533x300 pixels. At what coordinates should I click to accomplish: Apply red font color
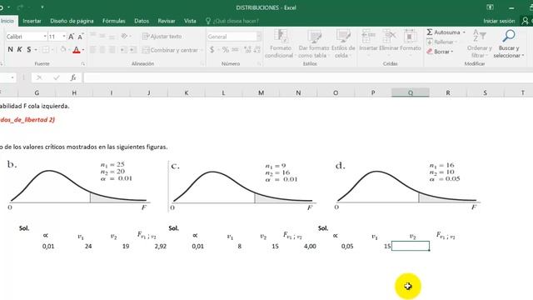click(x=77, y=50)
